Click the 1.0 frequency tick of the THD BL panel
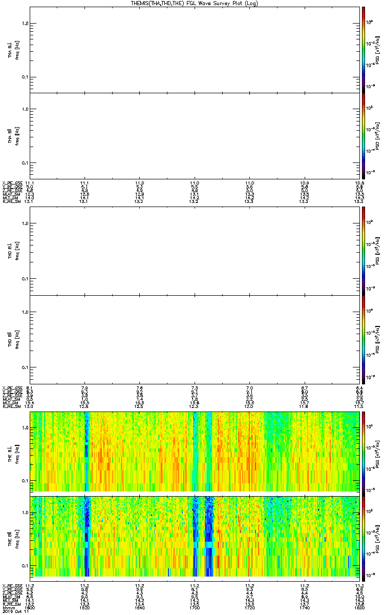The image size is (384, 615). (25, 224)
